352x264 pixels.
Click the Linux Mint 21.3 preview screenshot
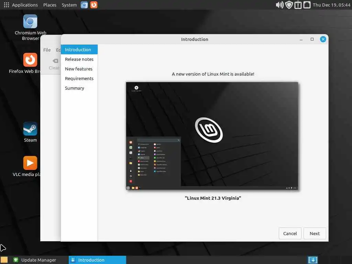tap(212, 136)
